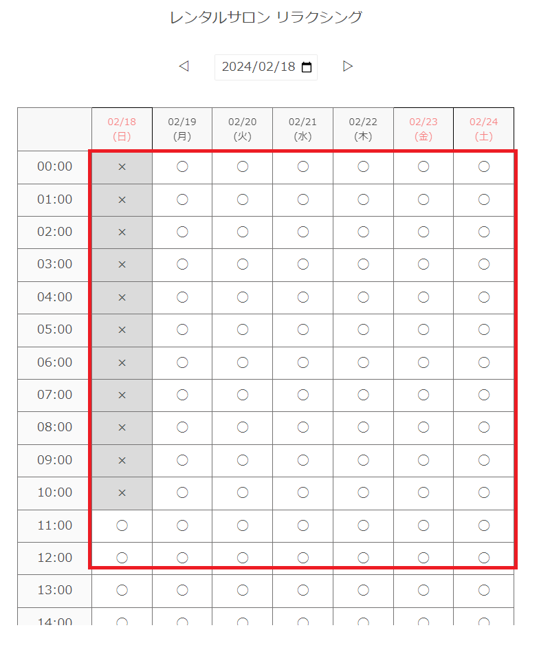Reserve the 13:00 slot on 02/18 (日)
The image size is (550, 652).
122,590
